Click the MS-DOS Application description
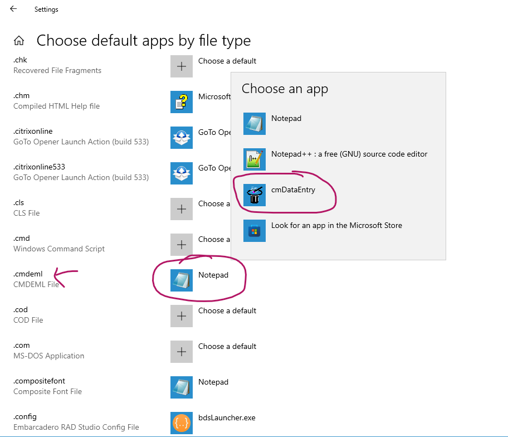Image resolution: width=508 pixels, height=437 pixels. click(48, 356)
